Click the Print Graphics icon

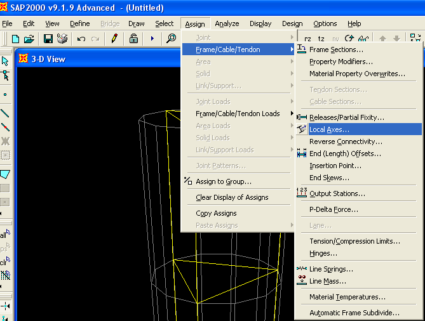(62, 39)
